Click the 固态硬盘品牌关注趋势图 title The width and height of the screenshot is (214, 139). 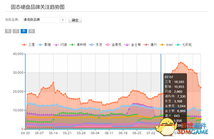point(38,7)
